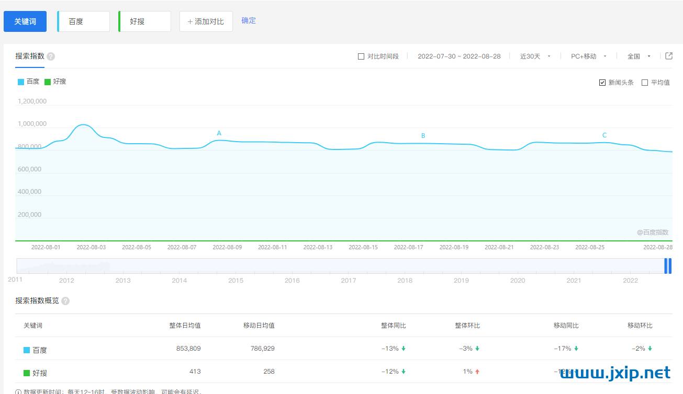Toggle the 百度 blue legend swatch
This screenshot has width=683, height=394.
pos(21,82)
